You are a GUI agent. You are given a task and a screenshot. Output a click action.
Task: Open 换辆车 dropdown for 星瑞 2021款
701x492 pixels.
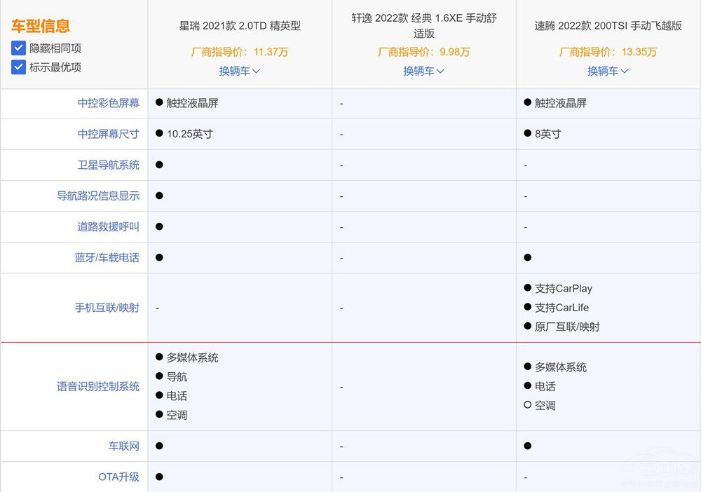tap(239, 71)
